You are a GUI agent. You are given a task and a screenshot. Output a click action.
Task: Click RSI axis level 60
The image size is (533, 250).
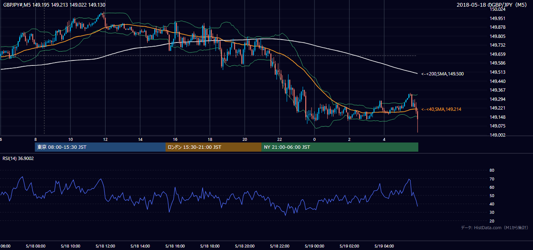[492, 187]
